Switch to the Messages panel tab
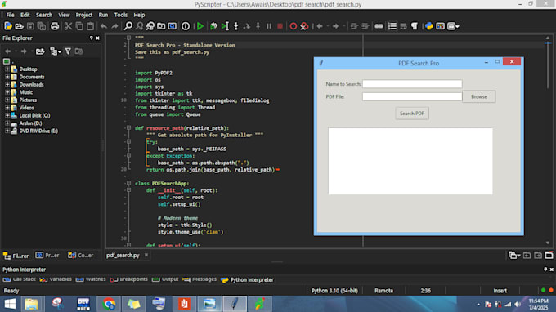This screenshot has height=312, width=556. pyautogui.click(x=200, y=279)
